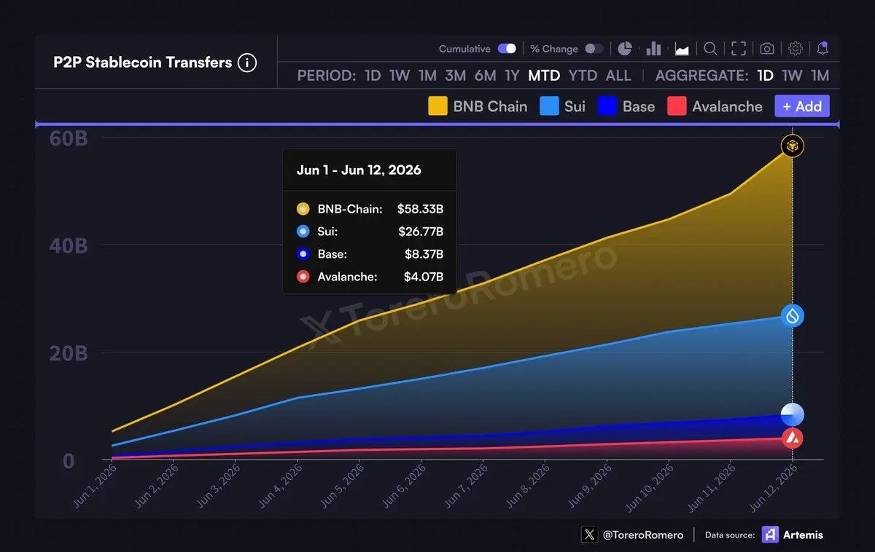
Task: Select the 1D period
Action: tap(373, 76)
